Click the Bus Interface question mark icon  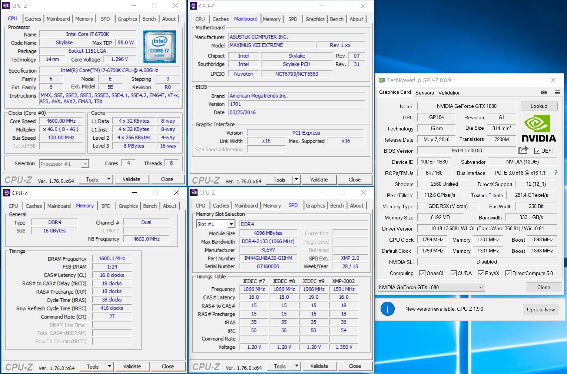tap(556, 173)
